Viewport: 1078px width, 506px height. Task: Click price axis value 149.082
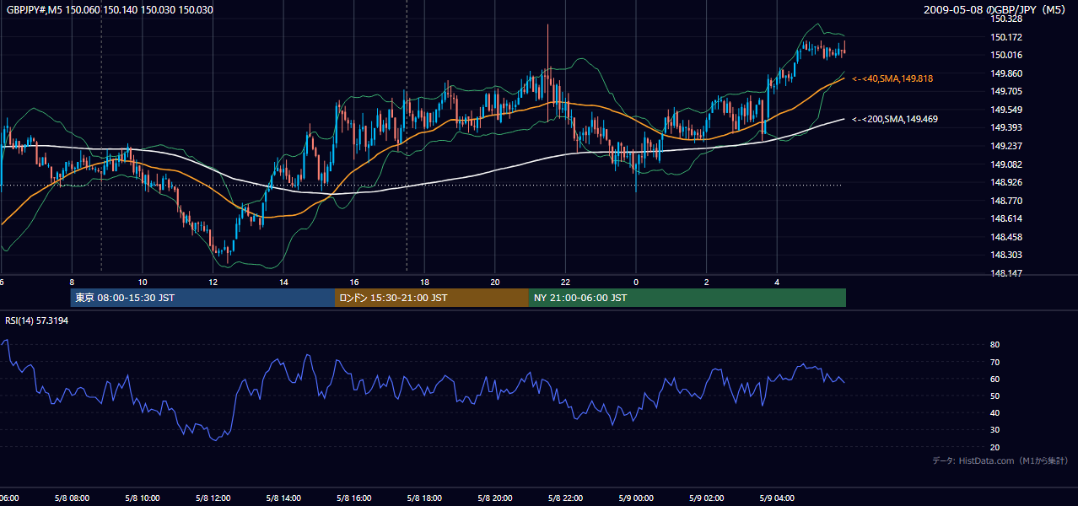[x=1005, y=164]
